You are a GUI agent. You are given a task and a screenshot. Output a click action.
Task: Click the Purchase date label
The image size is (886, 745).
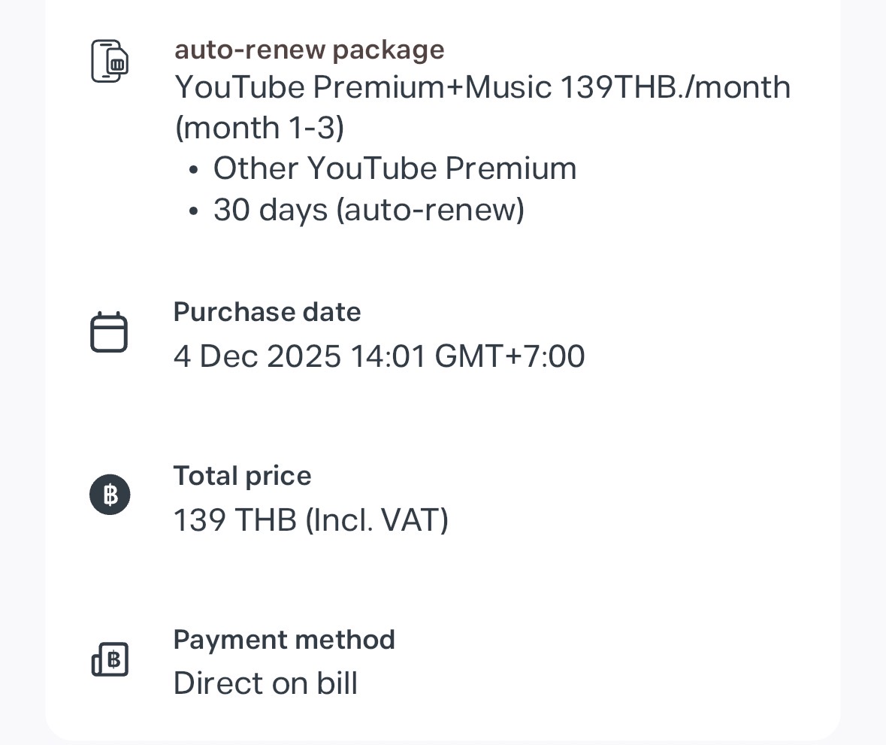click(267, 312)
